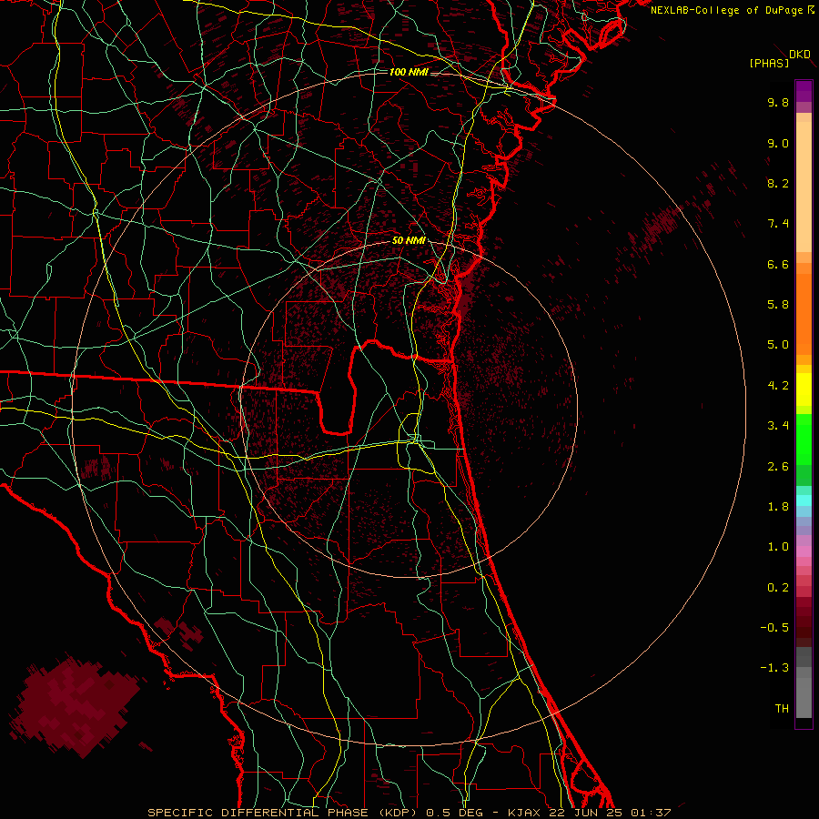Click the 100 NMI range ring label

coord(409,72)
